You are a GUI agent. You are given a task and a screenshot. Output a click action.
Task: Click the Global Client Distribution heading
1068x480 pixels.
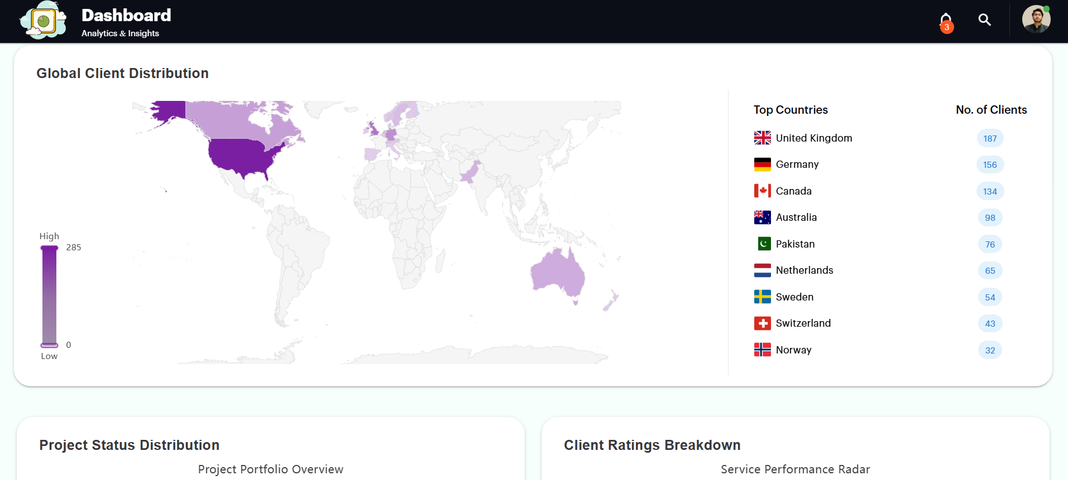pyautogui.click(x=122, y=73)
